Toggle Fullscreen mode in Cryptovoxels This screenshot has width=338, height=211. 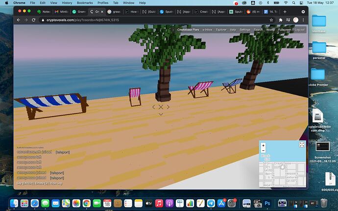coord(285,30)
